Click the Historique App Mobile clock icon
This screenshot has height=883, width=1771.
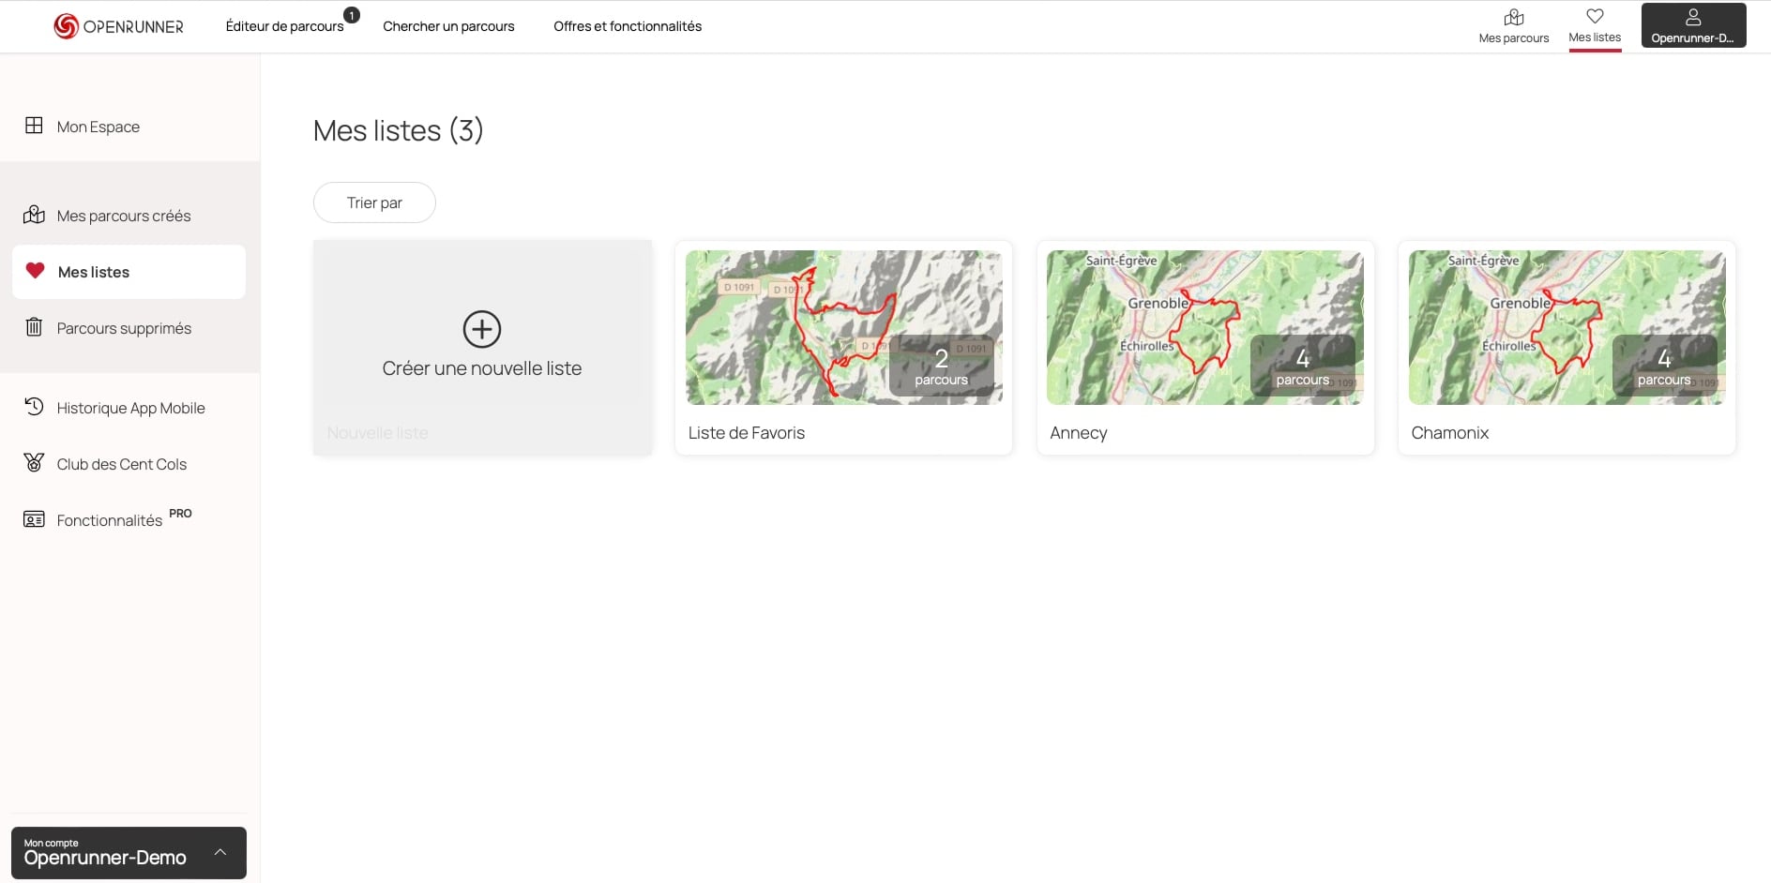point(34,407)
